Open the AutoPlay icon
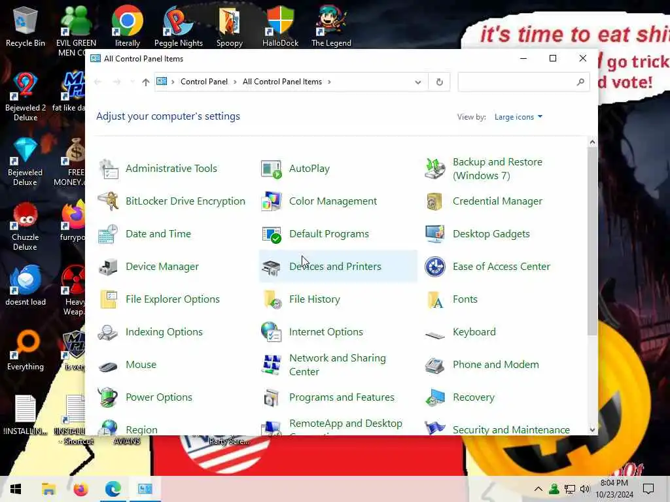 pos(272,169)
